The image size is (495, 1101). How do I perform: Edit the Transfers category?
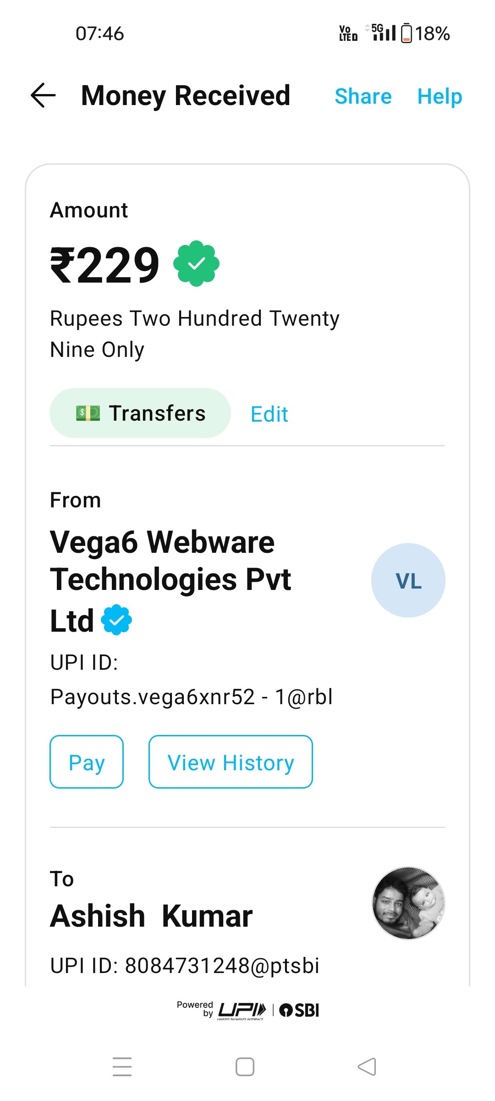[269, 414]
